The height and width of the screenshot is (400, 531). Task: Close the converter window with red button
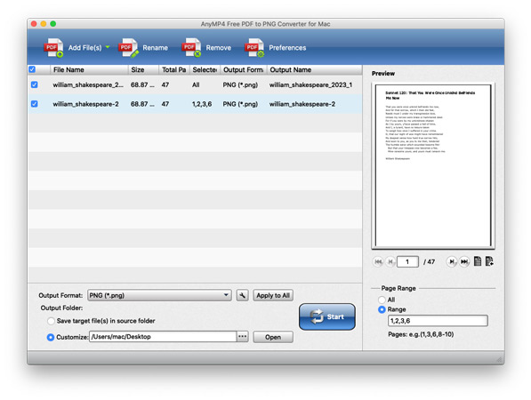click(34, 24)
